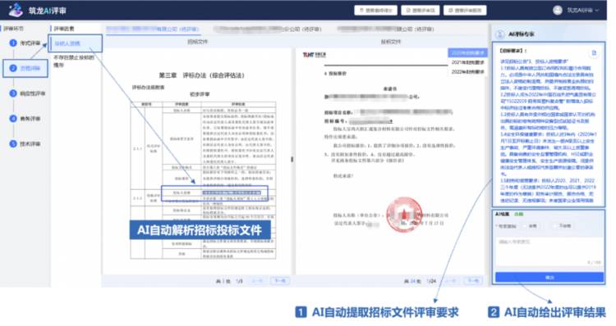Click the highlighted requirement text in evaluation table
The width and height of the screenshot is (616, 326).
pos(232,192)
